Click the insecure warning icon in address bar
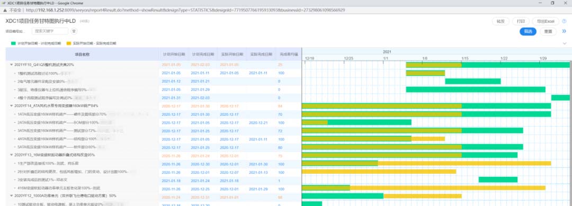 coord(5,10)
